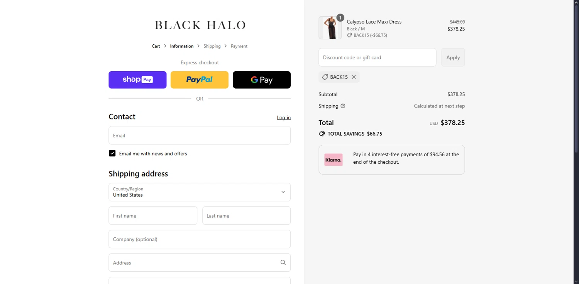Click the arrow after Cart breadcrumb
The image size is (579, 284).
coord(165,46)
